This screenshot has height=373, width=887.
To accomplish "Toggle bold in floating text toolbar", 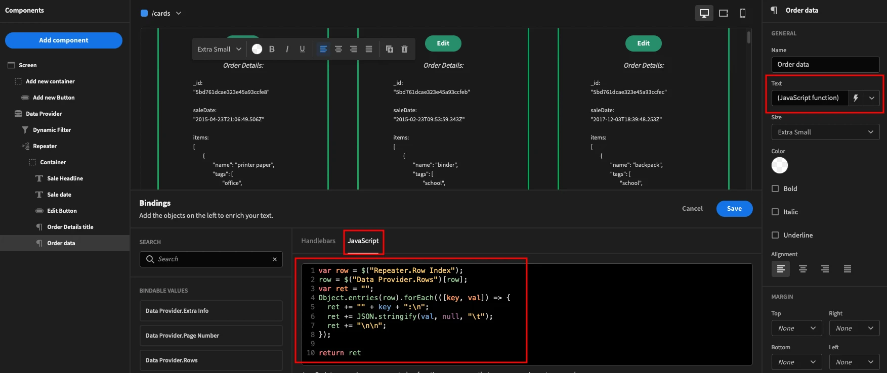I will point(272,49).
